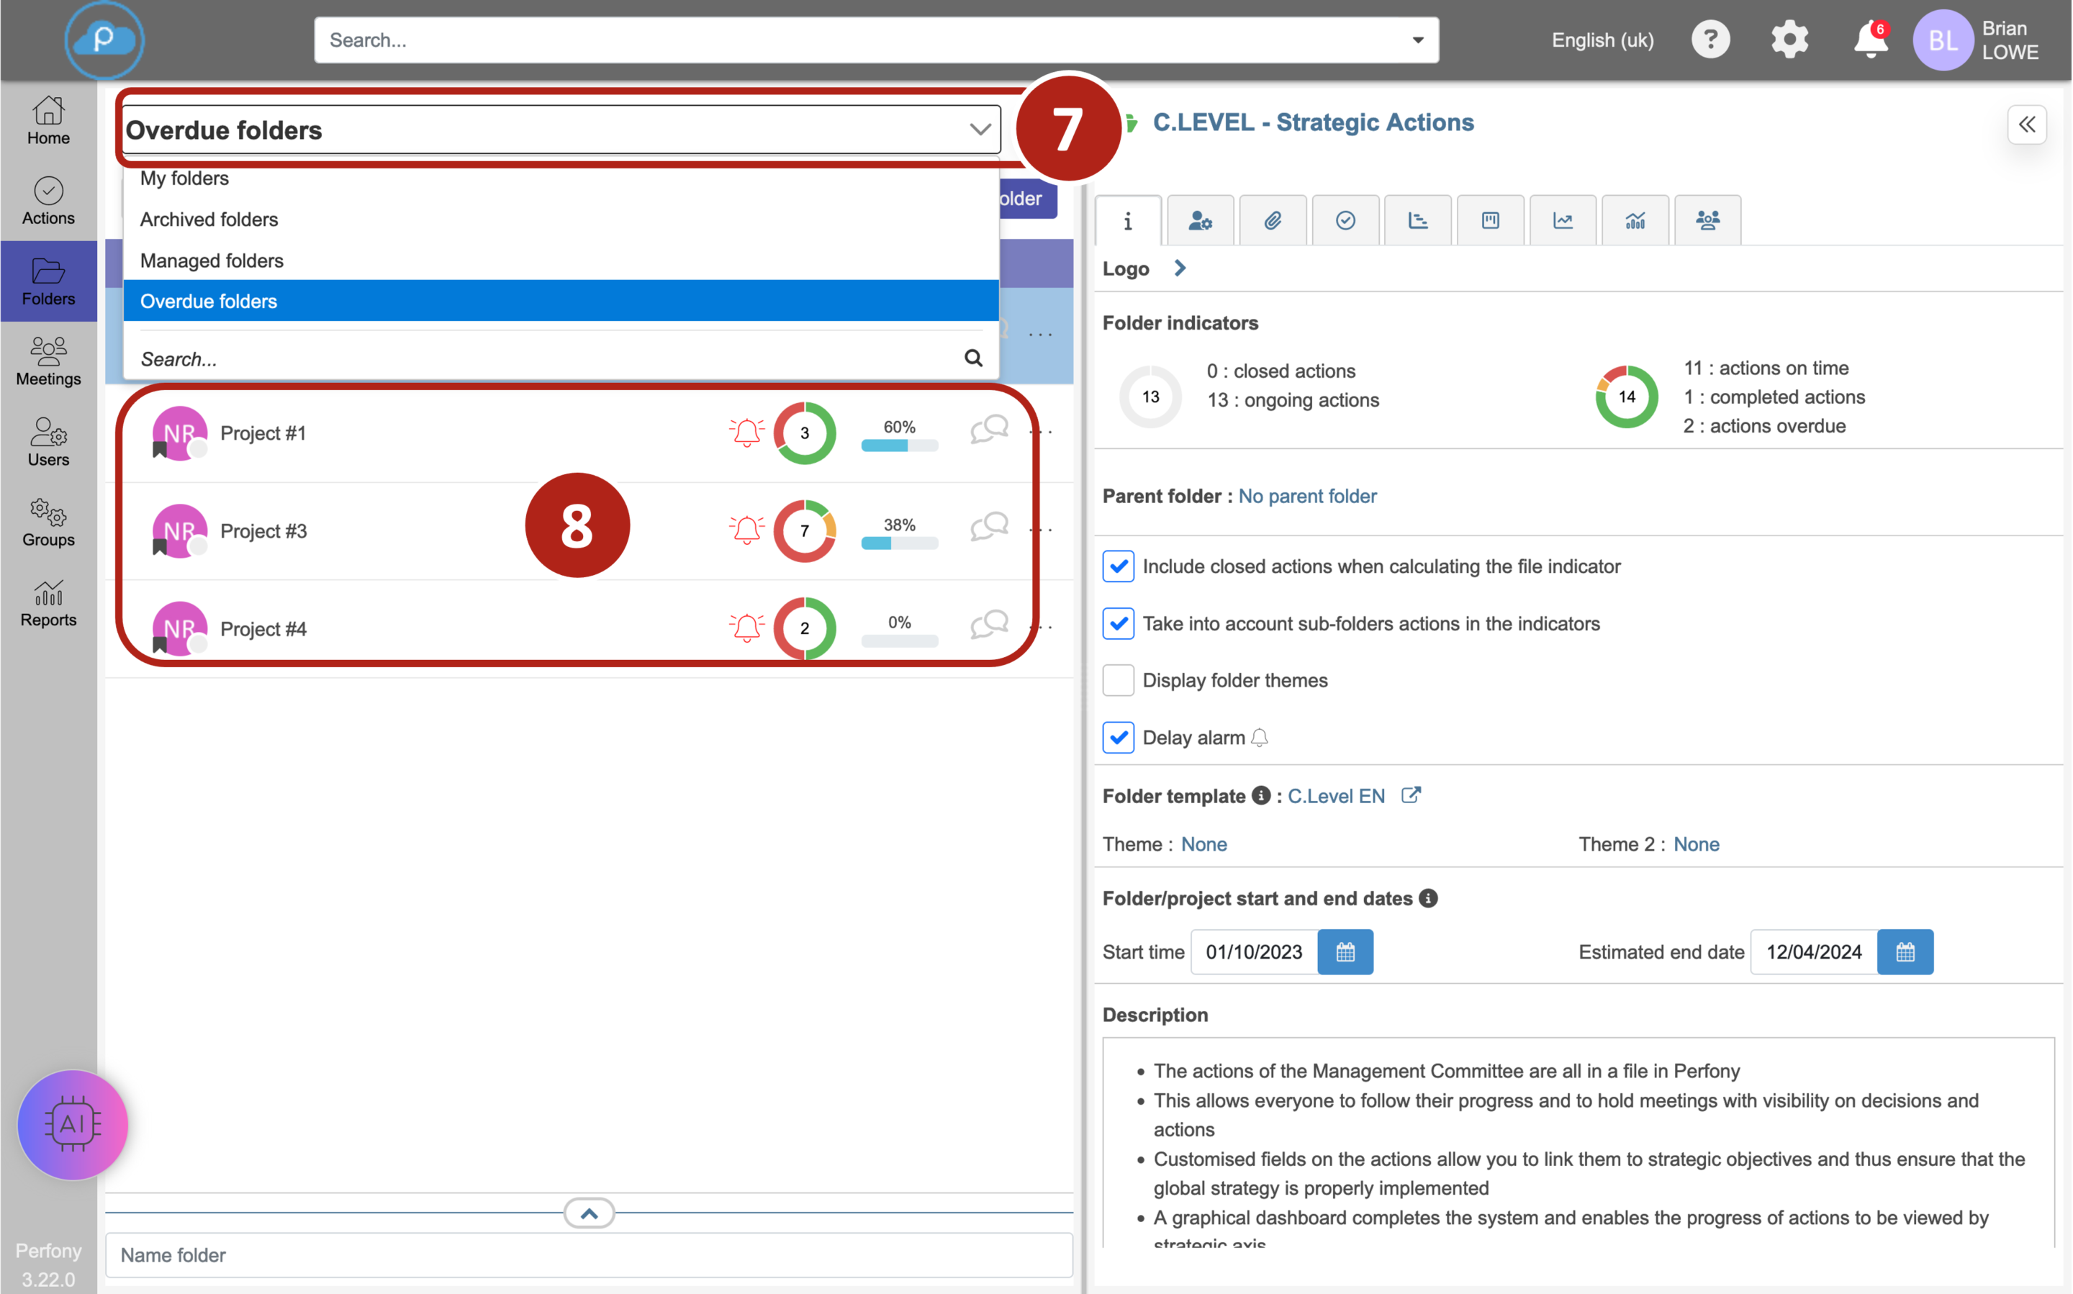
Task: Disable the Delay alarm checkbox
Action: pos(1118,738)
